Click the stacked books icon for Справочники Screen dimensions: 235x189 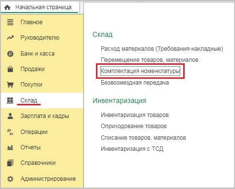click(10, 163)
